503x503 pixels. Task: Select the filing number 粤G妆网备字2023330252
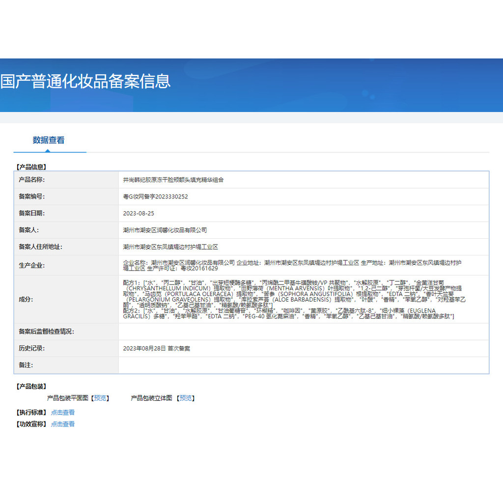[x=155, y=196]
